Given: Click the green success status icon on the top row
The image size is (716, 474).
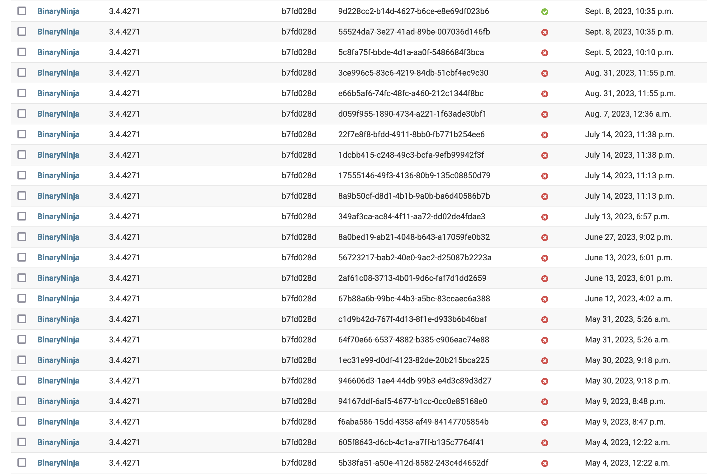Looking at the screenshot, I should pos(544,12).
